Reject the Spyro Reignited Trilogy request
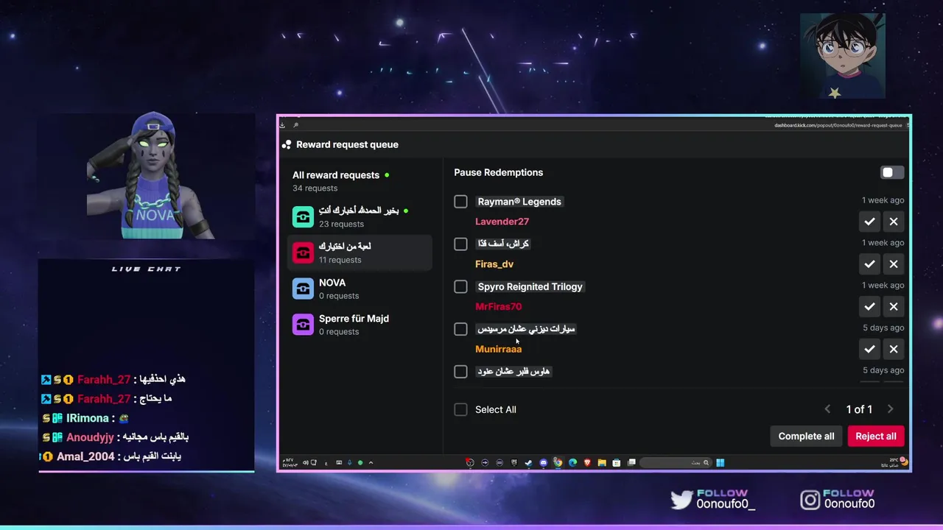This screenshot has width=943, height=530. click(894, 307)
